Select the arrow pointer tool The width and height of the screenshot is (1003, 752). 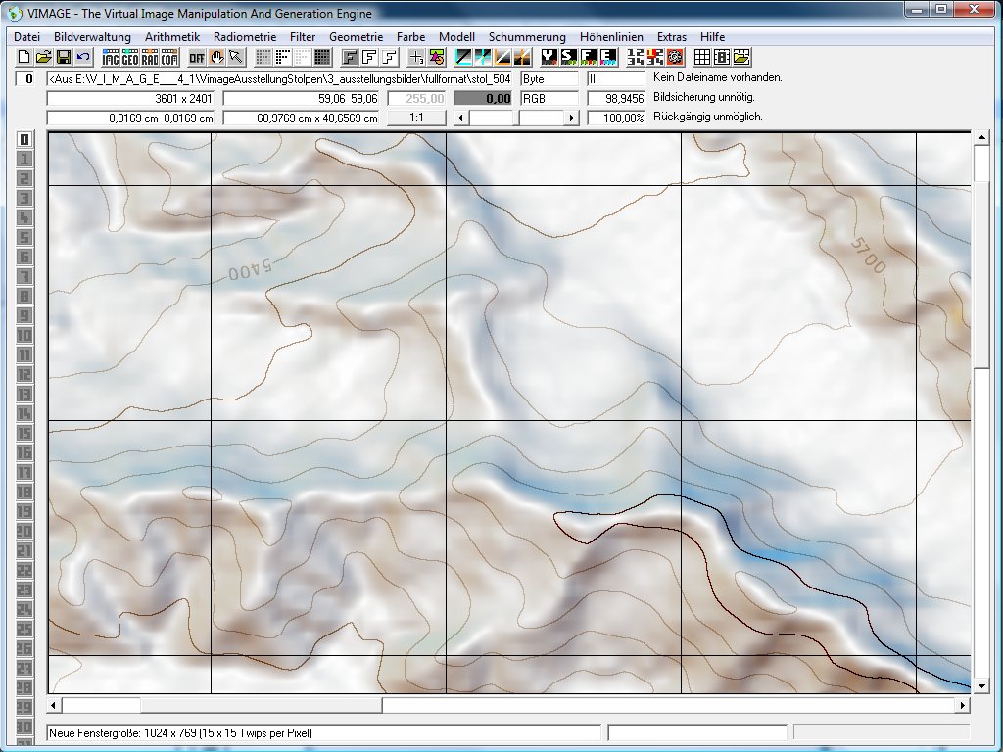[236, 57]
